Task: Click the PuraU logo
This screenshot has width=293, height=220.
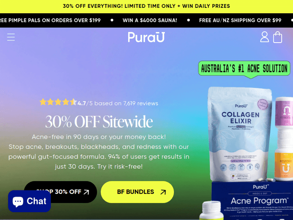Action: click(146, 37)
